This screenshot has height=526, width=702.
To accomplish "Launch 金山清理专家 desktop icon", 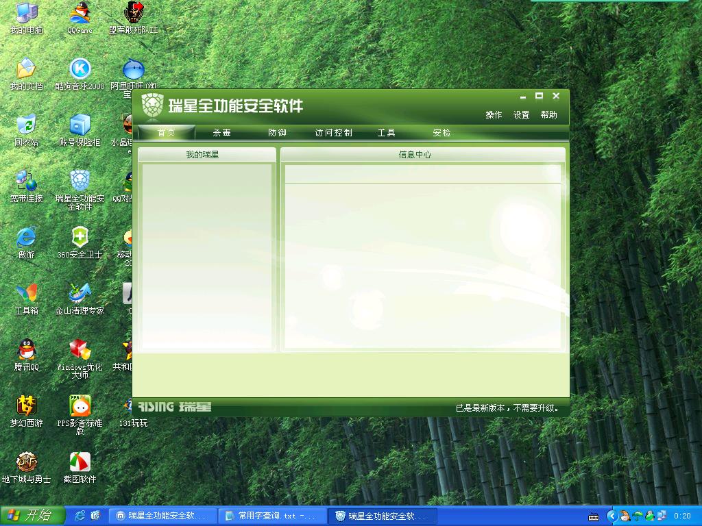I will pos(80,299).
